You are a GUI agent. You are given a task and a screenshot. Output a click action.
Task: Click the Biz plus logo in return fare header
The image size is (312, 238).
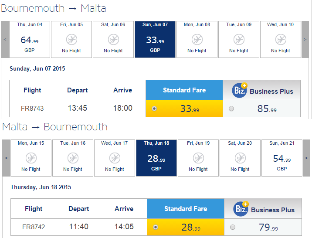tap(241, 209)
